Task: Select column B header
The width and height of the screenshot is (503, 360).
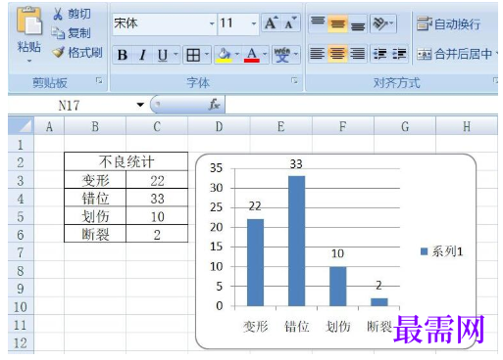Action: tap(95, 126)
